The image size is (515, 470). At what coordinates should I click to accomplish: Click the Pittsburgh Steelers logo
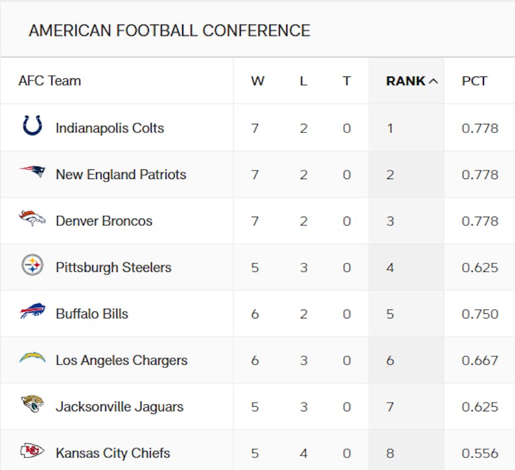(32, 266)
